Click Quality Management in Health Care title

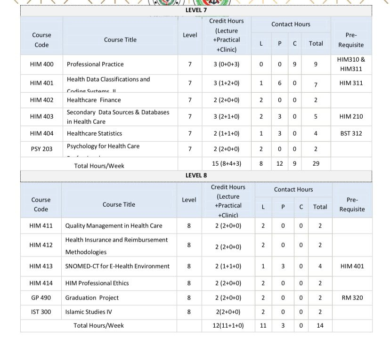pyautogui.click(x=114, y=226)
